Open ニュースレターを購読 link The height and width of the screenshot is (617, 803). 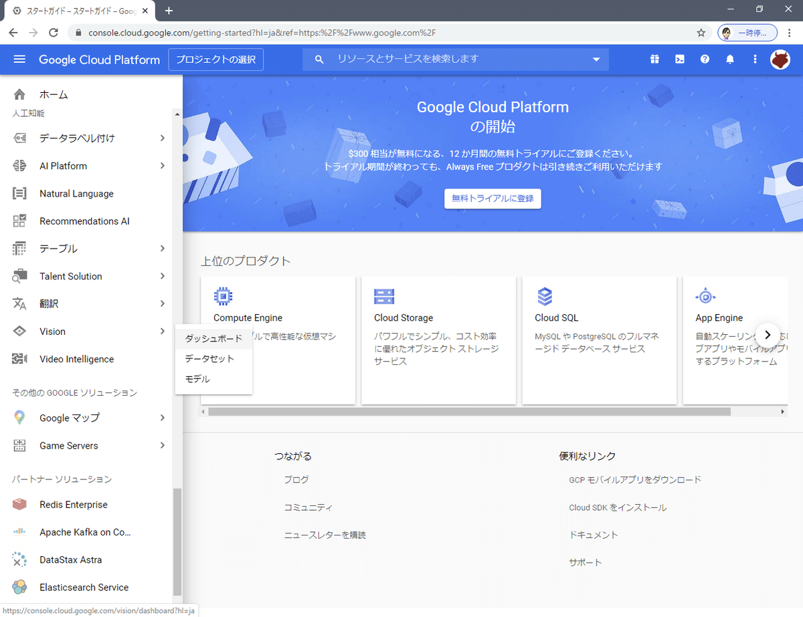tap(325, 535)
